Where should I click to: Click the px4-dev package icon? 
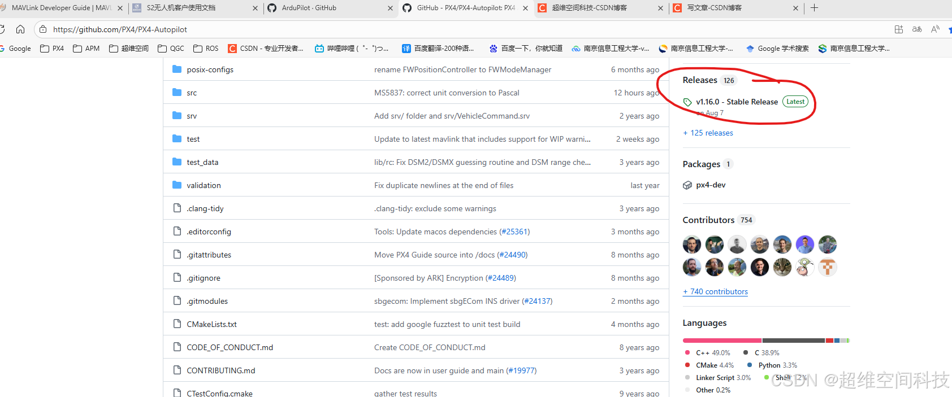687,185
